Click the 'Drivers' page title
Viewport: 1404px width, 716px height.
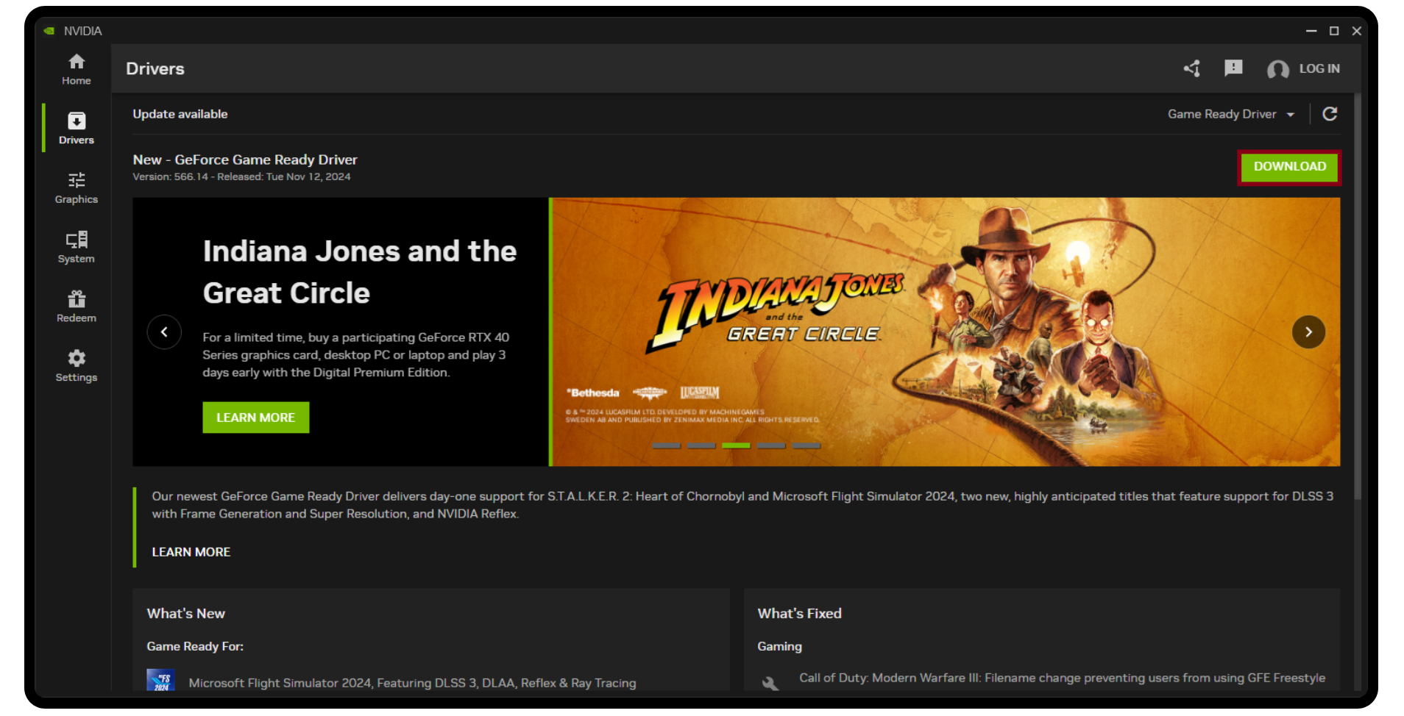(155, 69)
